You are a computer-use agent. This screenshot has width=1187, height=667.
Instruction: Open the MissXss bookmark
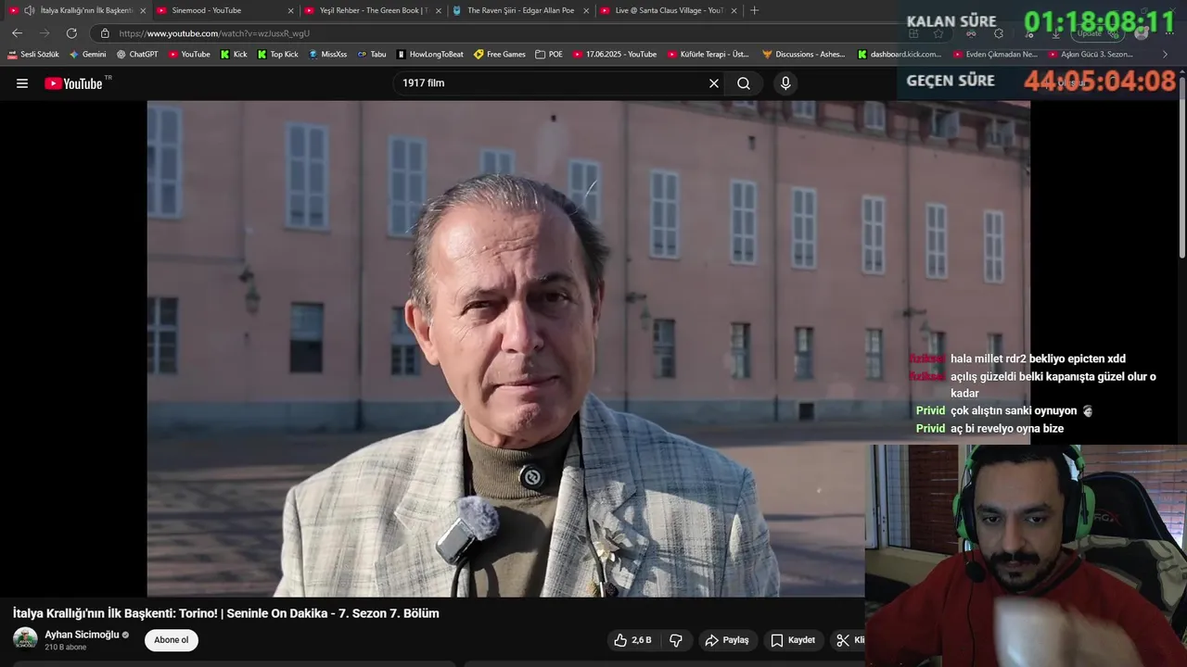click(x=327, y=55)
